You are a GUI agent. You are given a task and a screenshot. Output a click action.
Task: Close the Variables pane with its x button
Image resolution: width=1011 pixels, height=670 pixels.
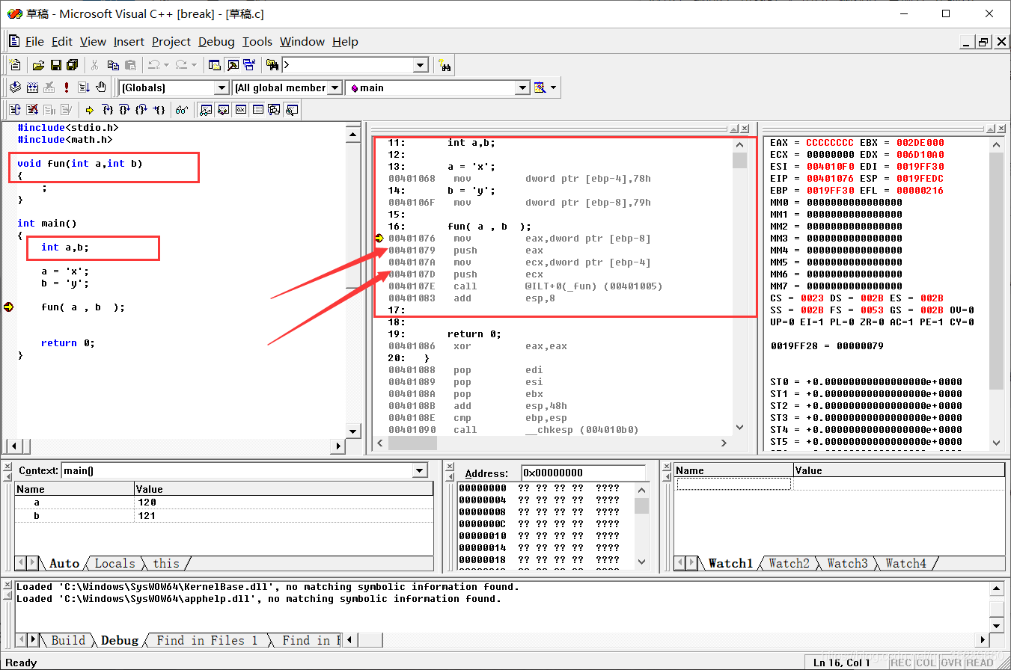pyautogui.click(x=7, y=467)
